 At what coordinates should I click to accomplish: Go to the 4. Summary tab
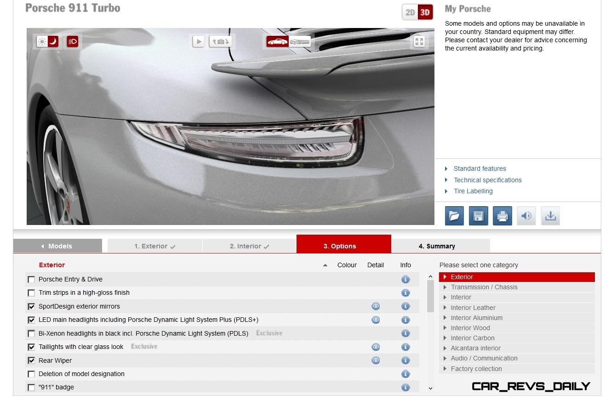point(440,246)
